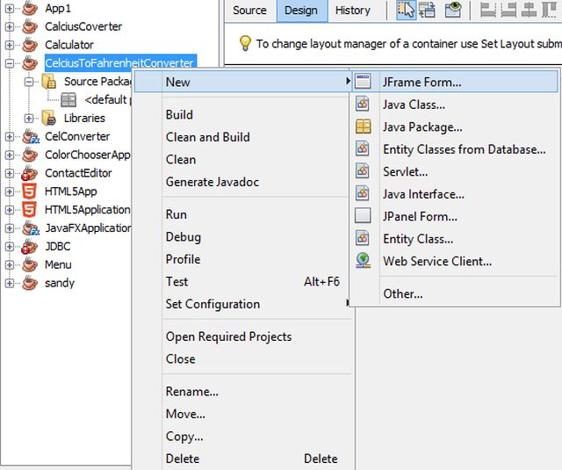Collapse the CelciusToFahrenheitConverter project node

pos(10,63)
